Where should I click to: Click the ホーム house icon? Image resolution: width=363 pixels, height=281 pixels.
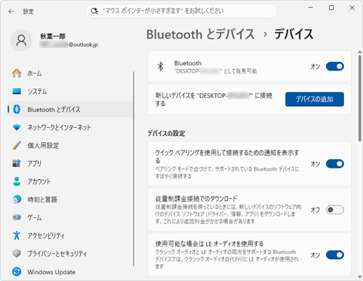(x=17, y=73)
